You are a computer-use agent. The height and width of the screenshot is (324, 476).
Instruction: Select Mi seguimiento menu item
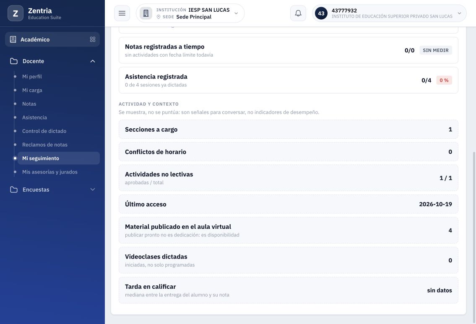59,158
